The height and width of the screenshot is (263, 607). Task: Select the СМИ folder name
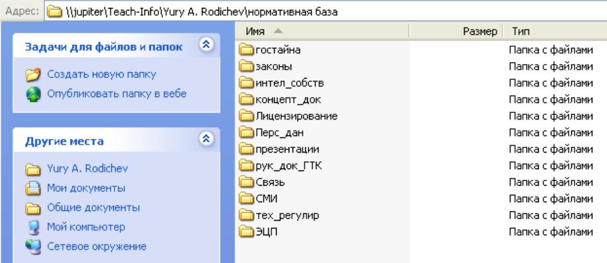coord(266,198)
